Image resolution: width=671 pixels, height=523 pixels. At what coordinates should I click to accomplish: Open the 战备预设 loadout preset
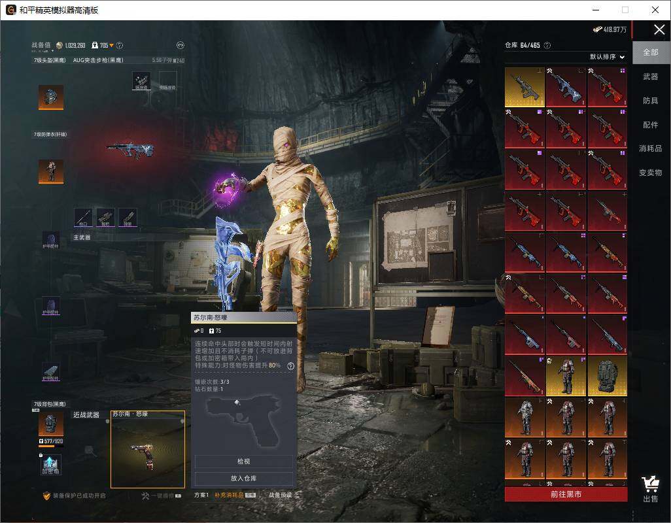[x=281, y=495]
